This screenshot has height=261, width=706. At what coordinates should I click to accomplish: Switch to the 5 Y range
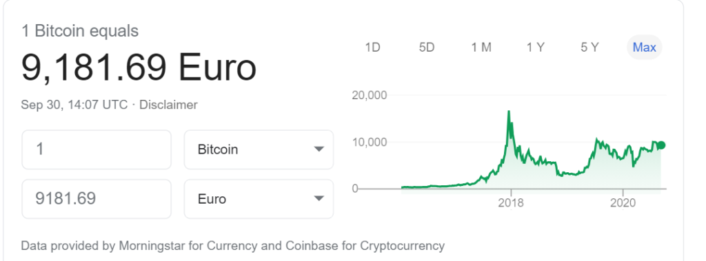pos(590,48)
